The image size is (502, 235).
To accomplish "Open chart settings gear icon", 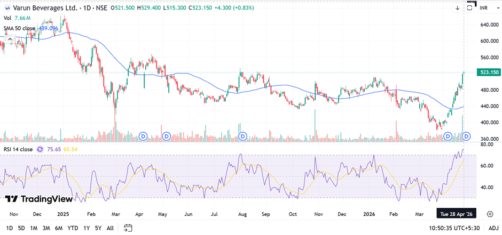I will pyautogui.click(x=490, y=214).
